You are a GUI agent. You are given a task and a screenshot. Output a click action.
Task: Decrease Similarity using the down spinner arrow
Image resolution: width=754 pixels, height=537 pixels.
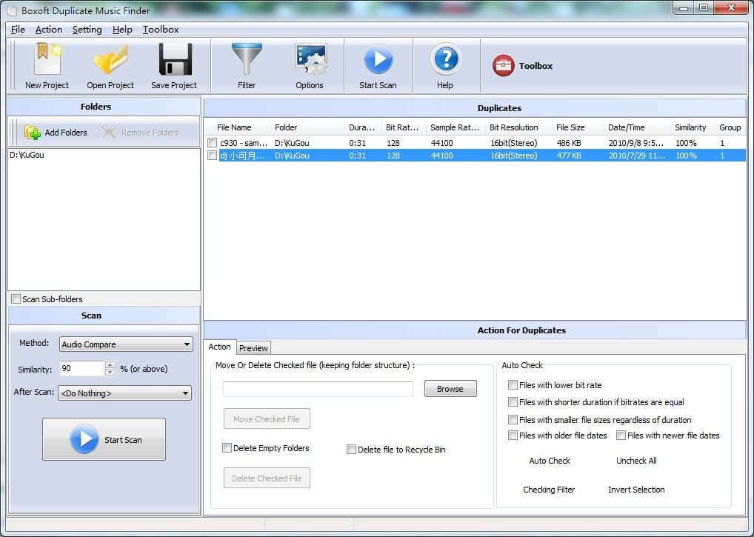click(x=110, y=372)
